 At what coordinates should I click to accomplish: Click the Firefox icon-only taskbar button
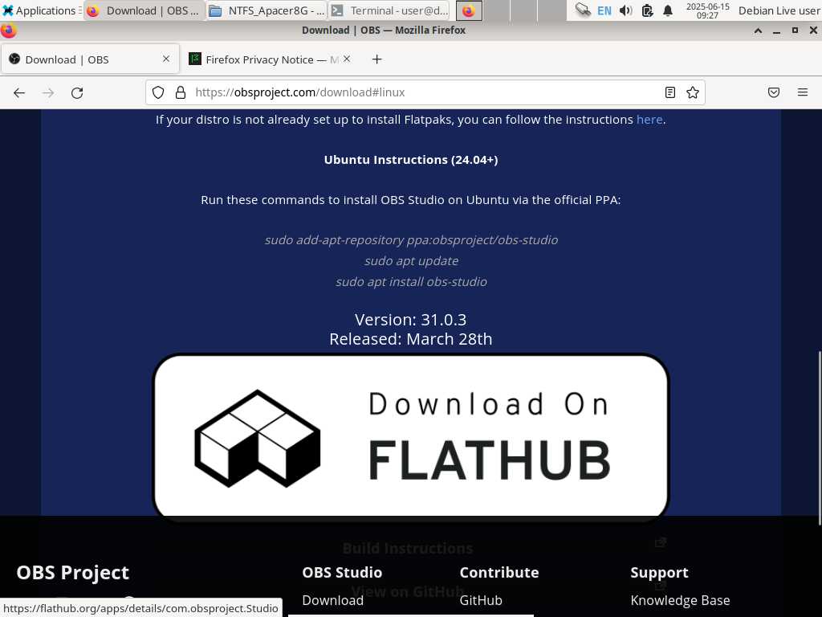[x=469, y=10]
